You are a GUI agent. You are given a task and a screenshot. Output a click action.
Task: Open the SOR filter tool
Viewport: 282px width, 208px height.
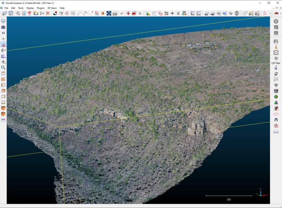(115, 13)
